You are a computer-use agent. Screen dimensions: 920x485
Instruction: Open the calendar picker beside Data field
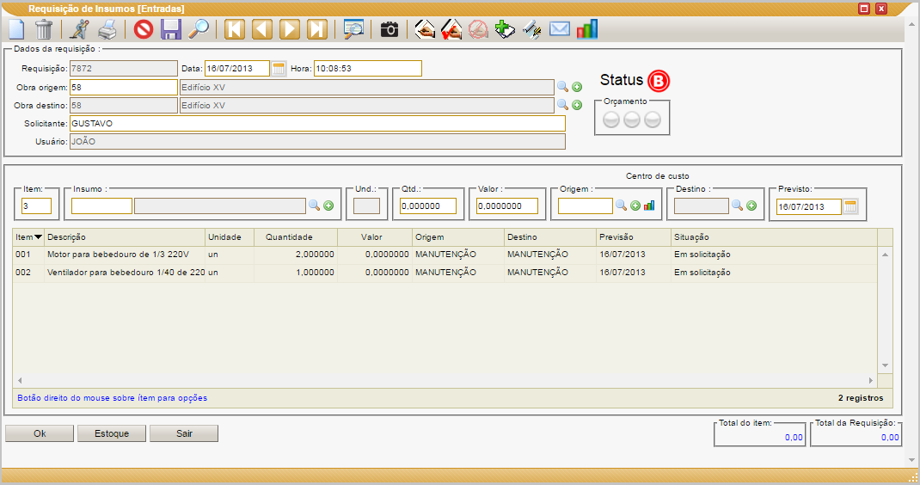pyautogui.click(x=279, y=69)
